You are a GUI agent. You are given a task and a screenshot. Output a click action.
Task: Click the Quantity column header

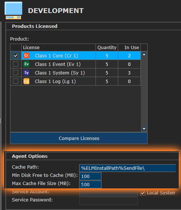107,47
